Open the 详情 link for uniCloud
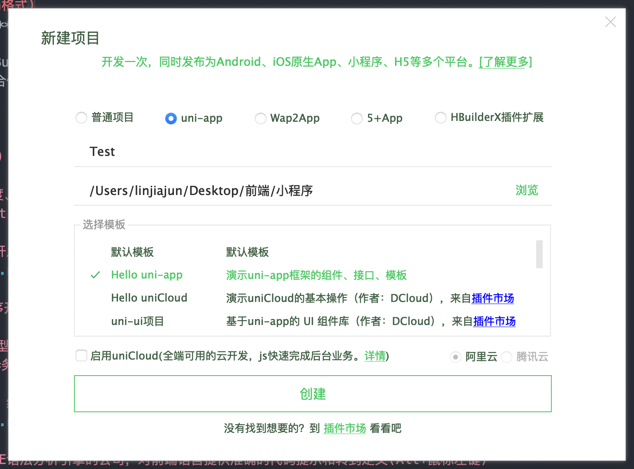Viewport: 634px width, 469px height. pyautogui.click(x=375, y=356)
